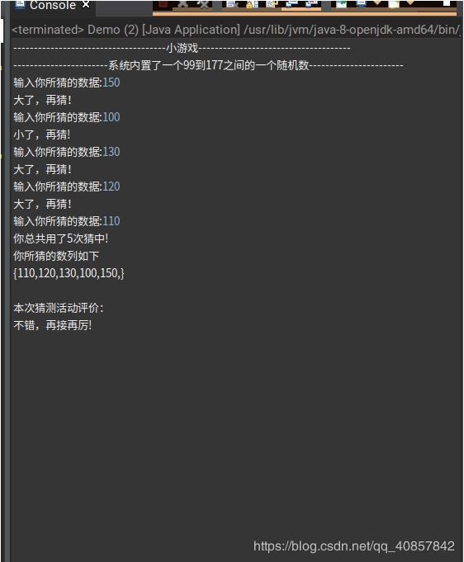Clear the console output

pos(233,3)
